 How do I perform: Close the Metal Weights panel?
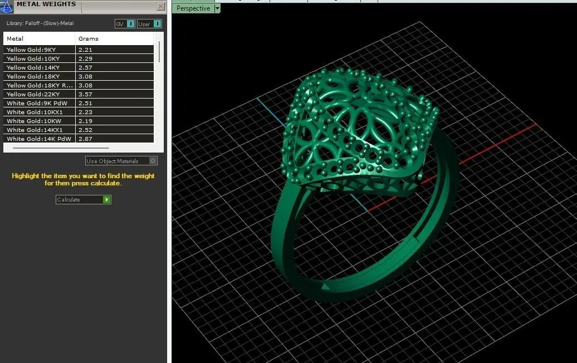tap(160, 6)
